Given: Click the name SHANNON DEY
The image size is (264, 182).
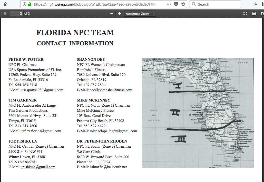Looking at the screenshot, I should coord(91,59).
